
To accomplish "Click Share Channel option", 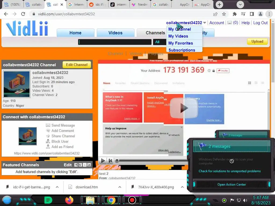I will (60, 136).
